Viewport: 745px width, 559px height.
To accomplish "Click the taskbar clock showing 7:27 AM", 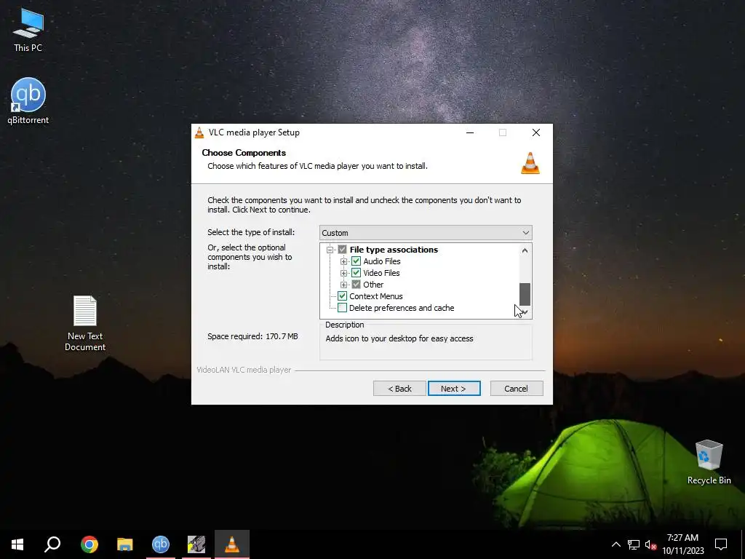I will coord(682,544).
